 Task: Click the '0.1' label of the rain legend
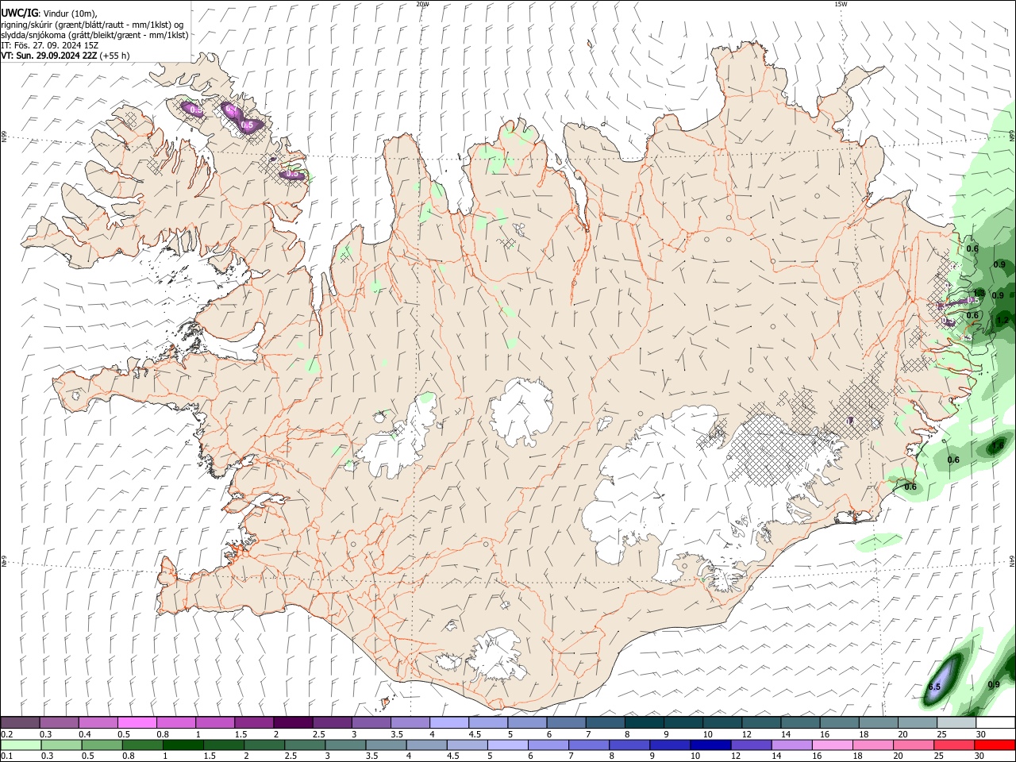pyautogui.click(x=7, y=756)
